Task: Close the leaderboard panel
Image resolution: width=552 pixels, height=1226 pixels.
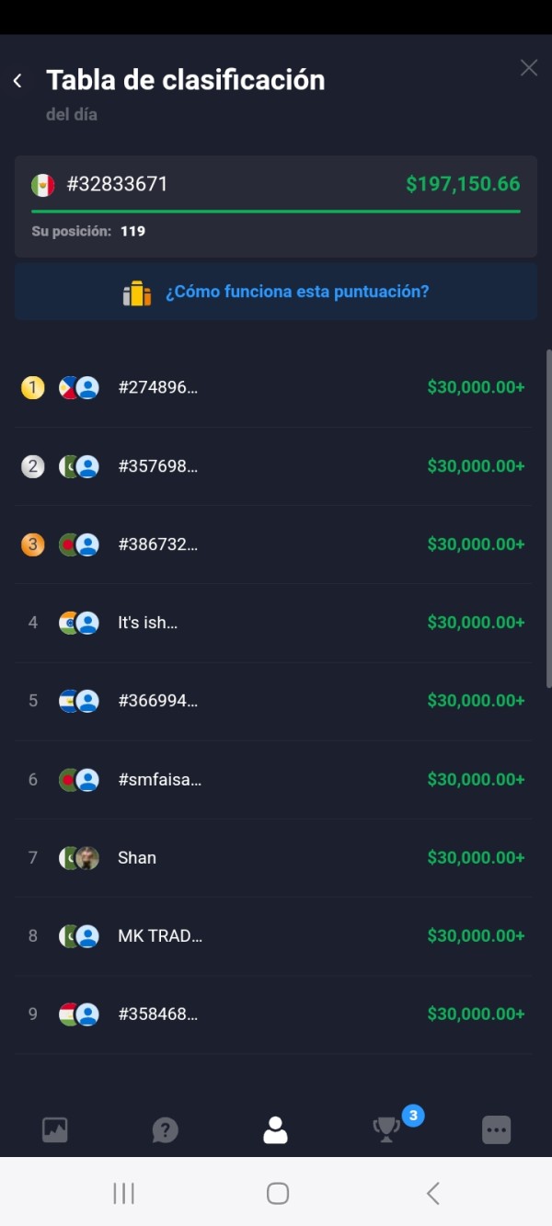Action: tap(529, 68)
